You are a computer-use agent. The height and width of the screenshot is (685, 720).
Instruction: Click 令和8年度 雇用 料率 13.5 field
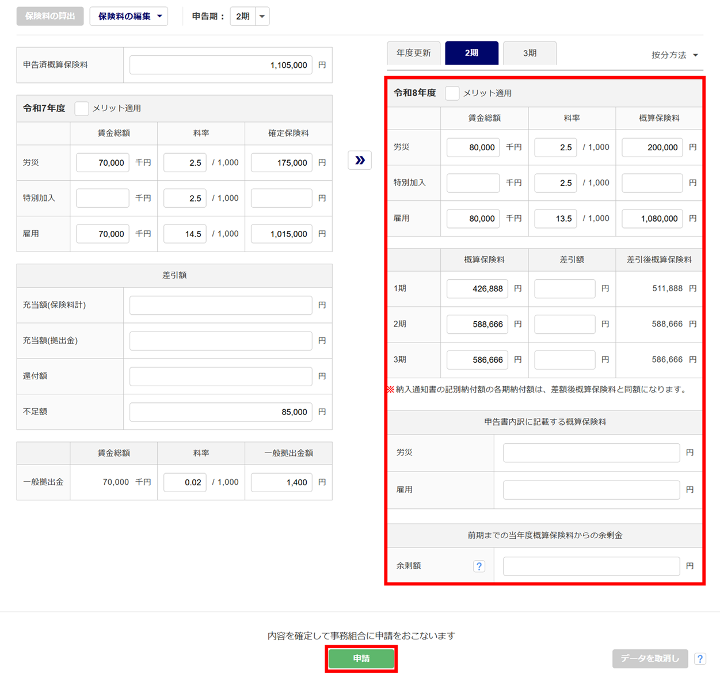pos(555,219)
